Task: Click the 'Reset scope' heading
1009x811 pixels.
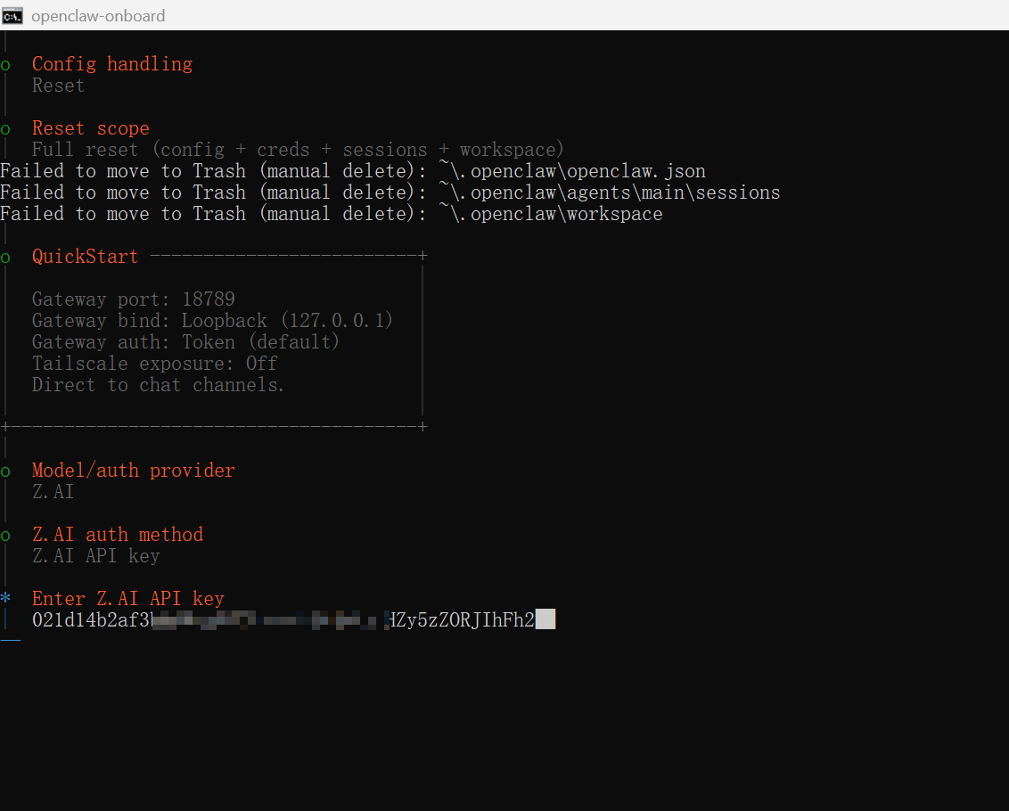Action: pyautogui.click(x=91, y=128)
